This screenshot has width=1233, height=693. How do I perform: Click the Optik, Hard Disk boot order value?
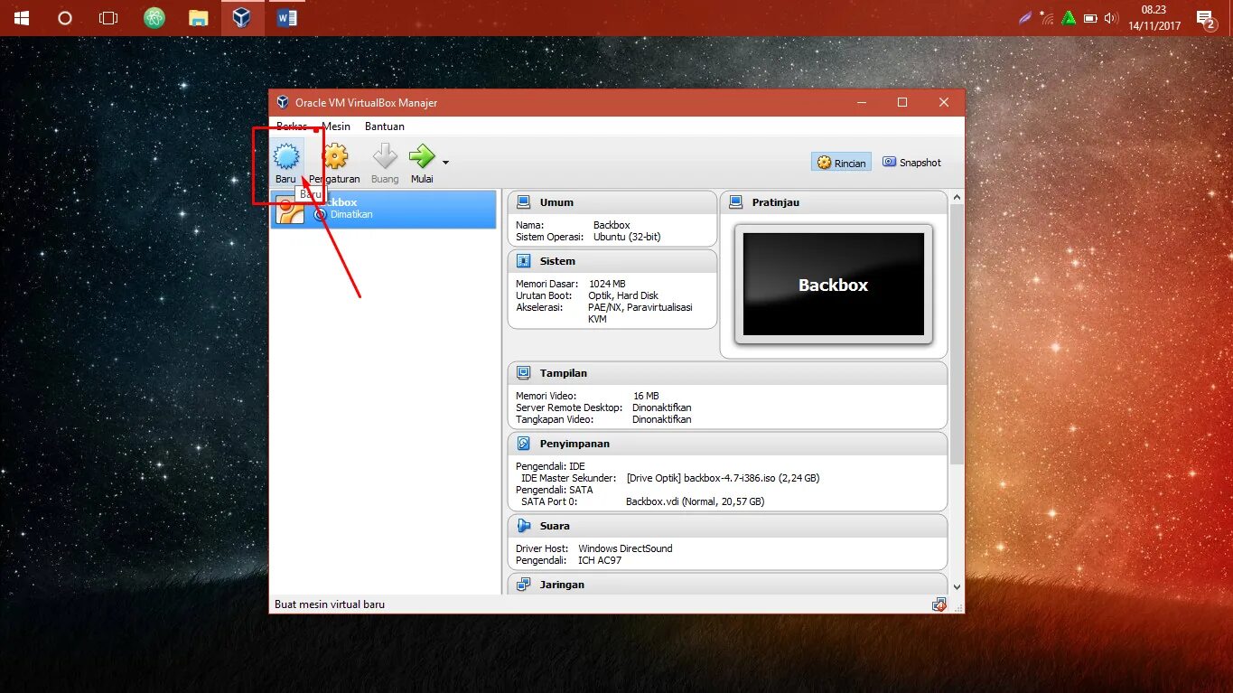tap(623, 295)
